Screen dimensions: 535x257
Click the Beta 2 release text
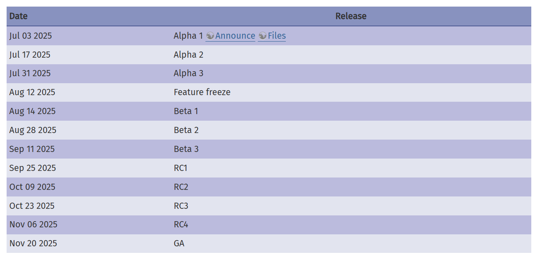coord(186,130)
